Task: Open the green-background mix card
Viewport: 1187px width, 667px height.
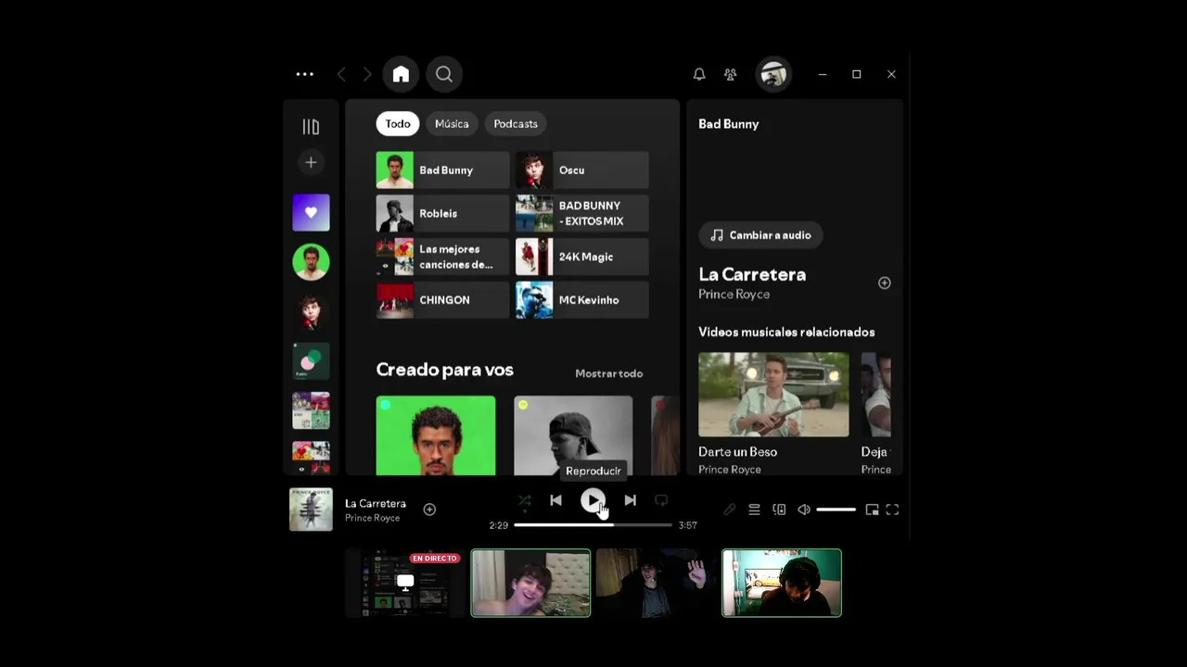Action: [x=436, y=435]
